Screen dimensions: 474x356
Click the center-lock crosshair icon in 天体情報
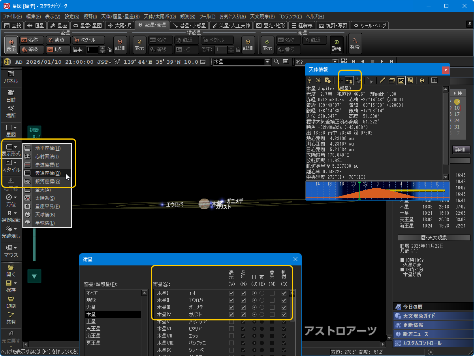click(350, 80)
